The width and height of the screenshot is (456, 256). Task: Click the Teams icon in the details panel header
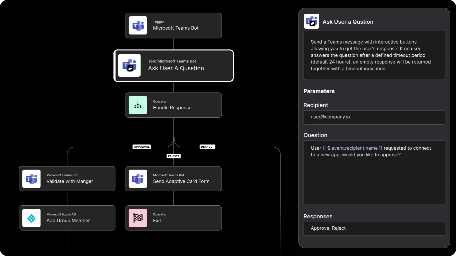(x=311, y=22)
